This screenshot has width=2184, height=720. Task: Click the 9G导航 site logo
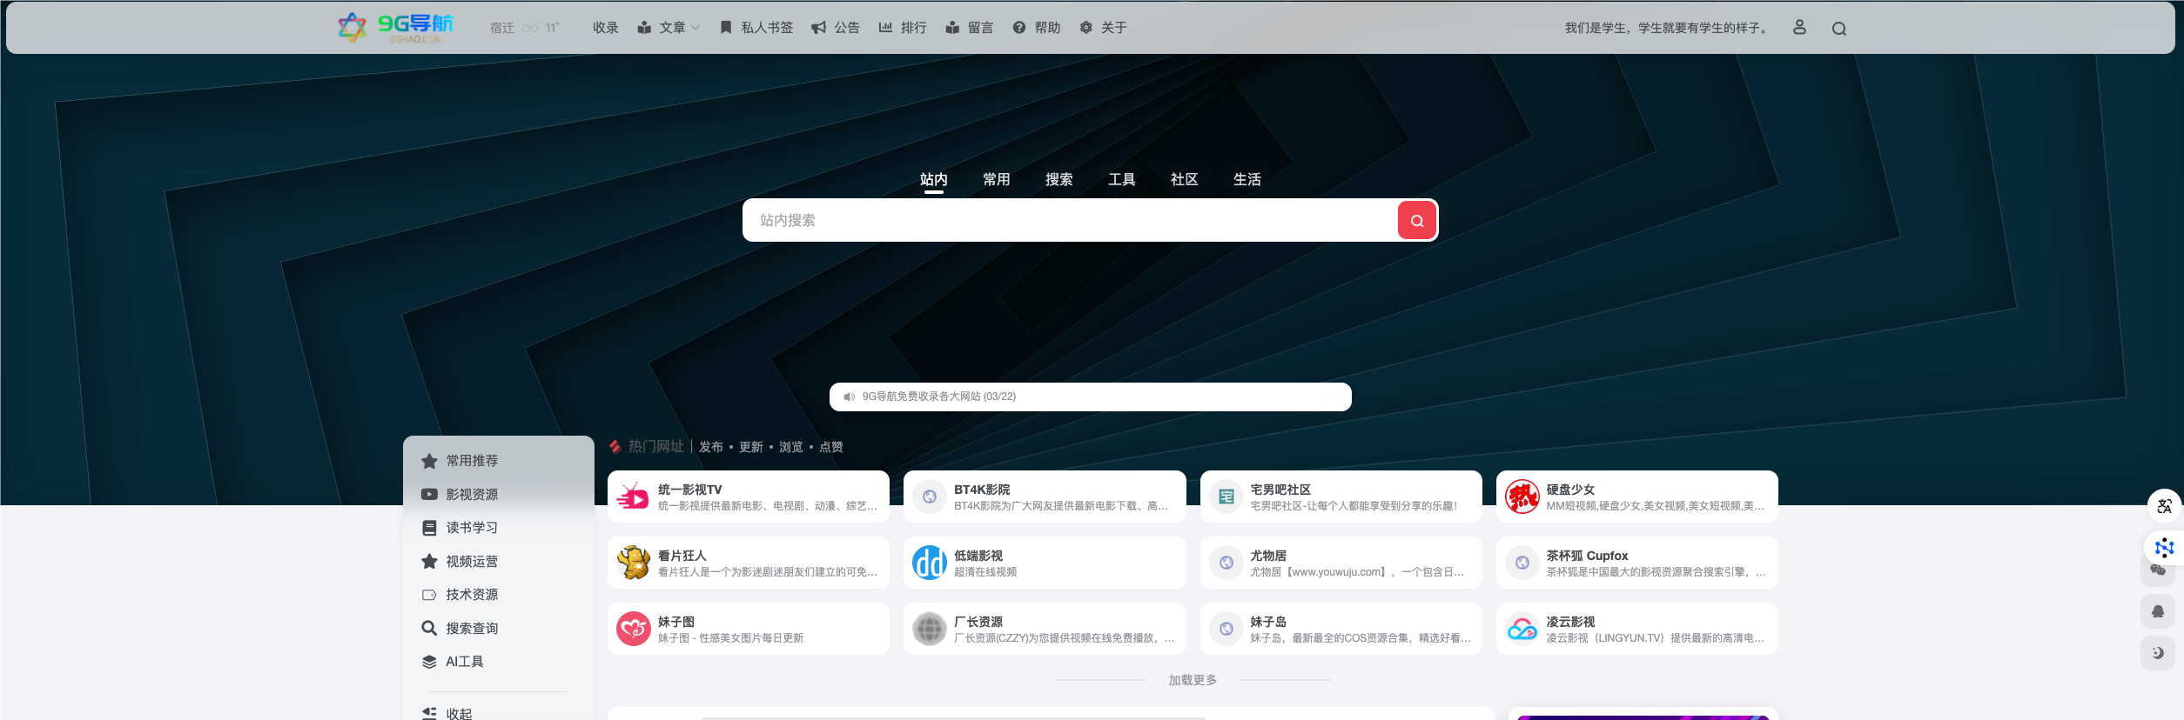[396, 27]
